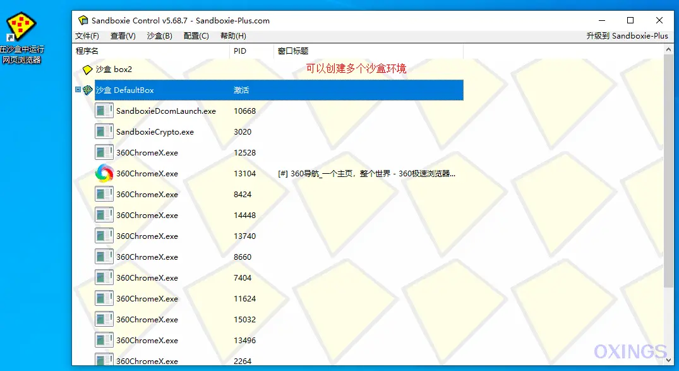Click the scrollbar down arrow
679x371 pixels.
pos(668,360)
